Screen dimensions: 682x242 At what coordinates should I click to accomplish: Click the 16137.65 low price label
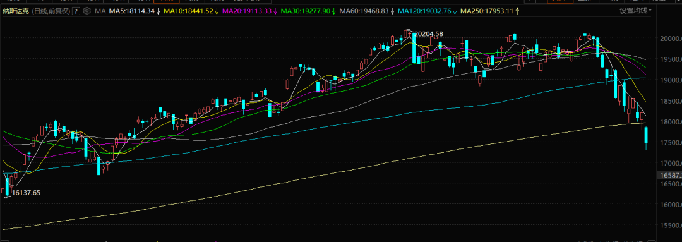pos(26,192)
